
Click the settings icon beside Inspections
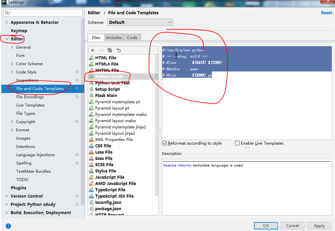(77, 80)
